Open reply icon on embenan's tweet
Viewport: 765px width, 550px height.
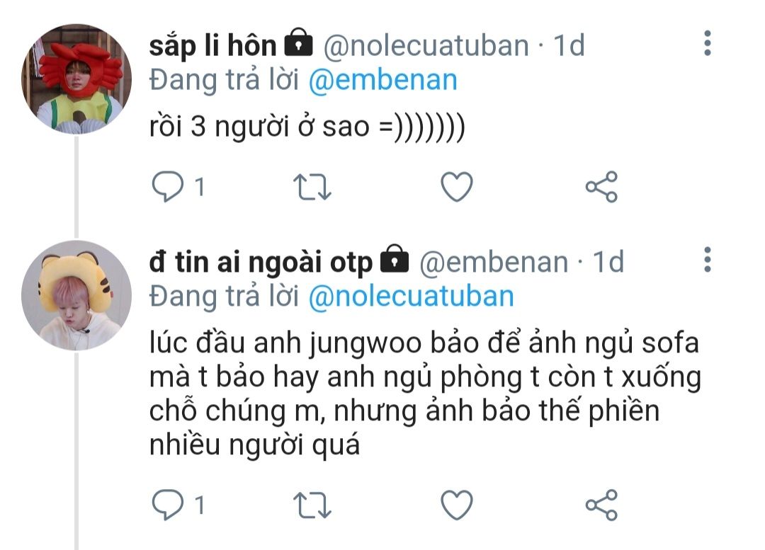[167, 505]
